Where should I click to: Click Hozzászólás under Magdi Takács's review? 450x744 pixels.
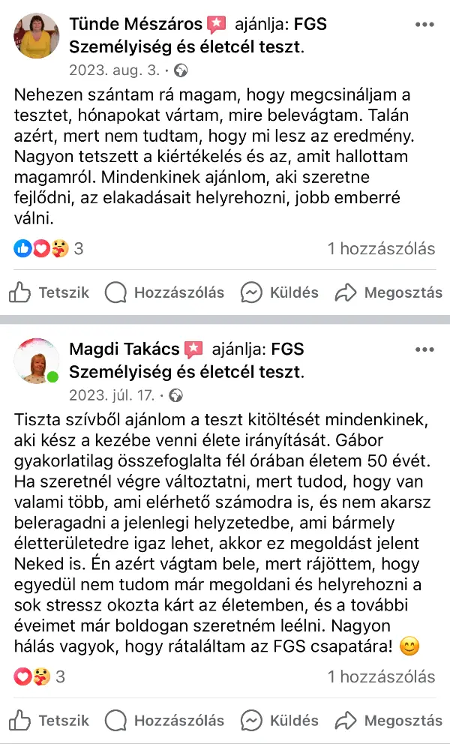point(165,721)
